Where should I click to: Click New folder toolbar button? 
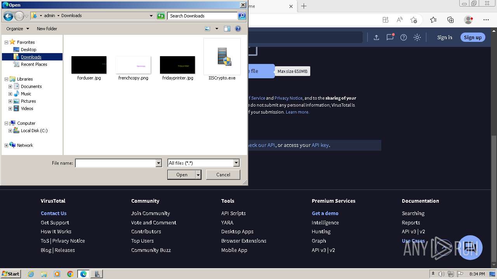[47, 29]
